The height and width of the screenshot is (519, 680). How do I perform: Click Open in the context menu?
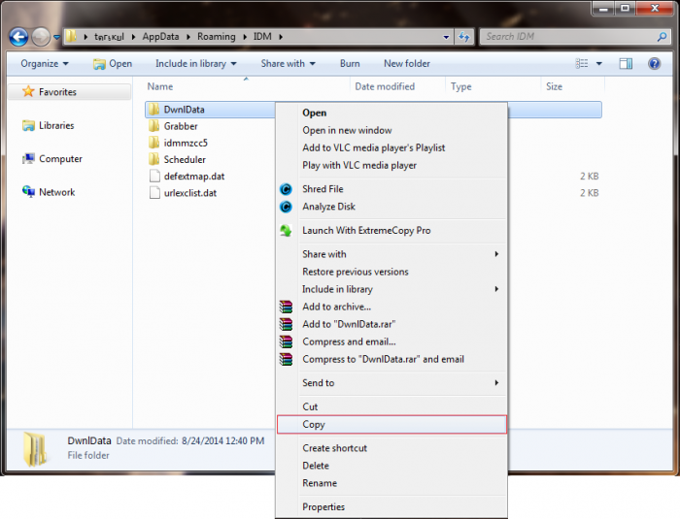coord(315,114)
